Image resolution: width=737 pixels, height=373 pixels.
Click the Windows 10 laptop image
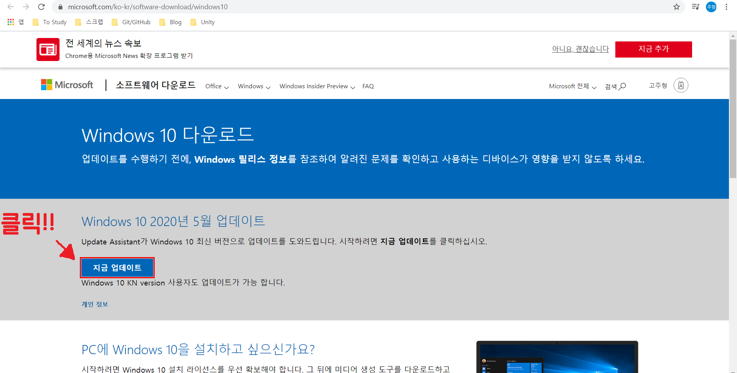point(557,357)
